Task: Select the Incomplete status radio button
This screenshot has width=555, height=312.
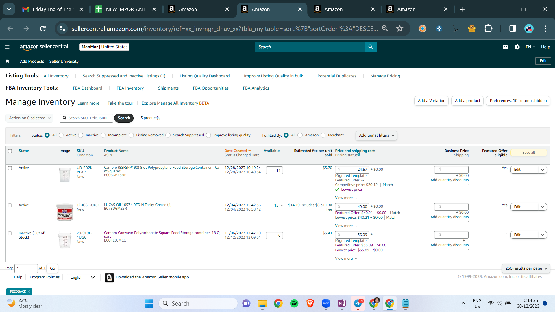Action: [x=103, y=135]
